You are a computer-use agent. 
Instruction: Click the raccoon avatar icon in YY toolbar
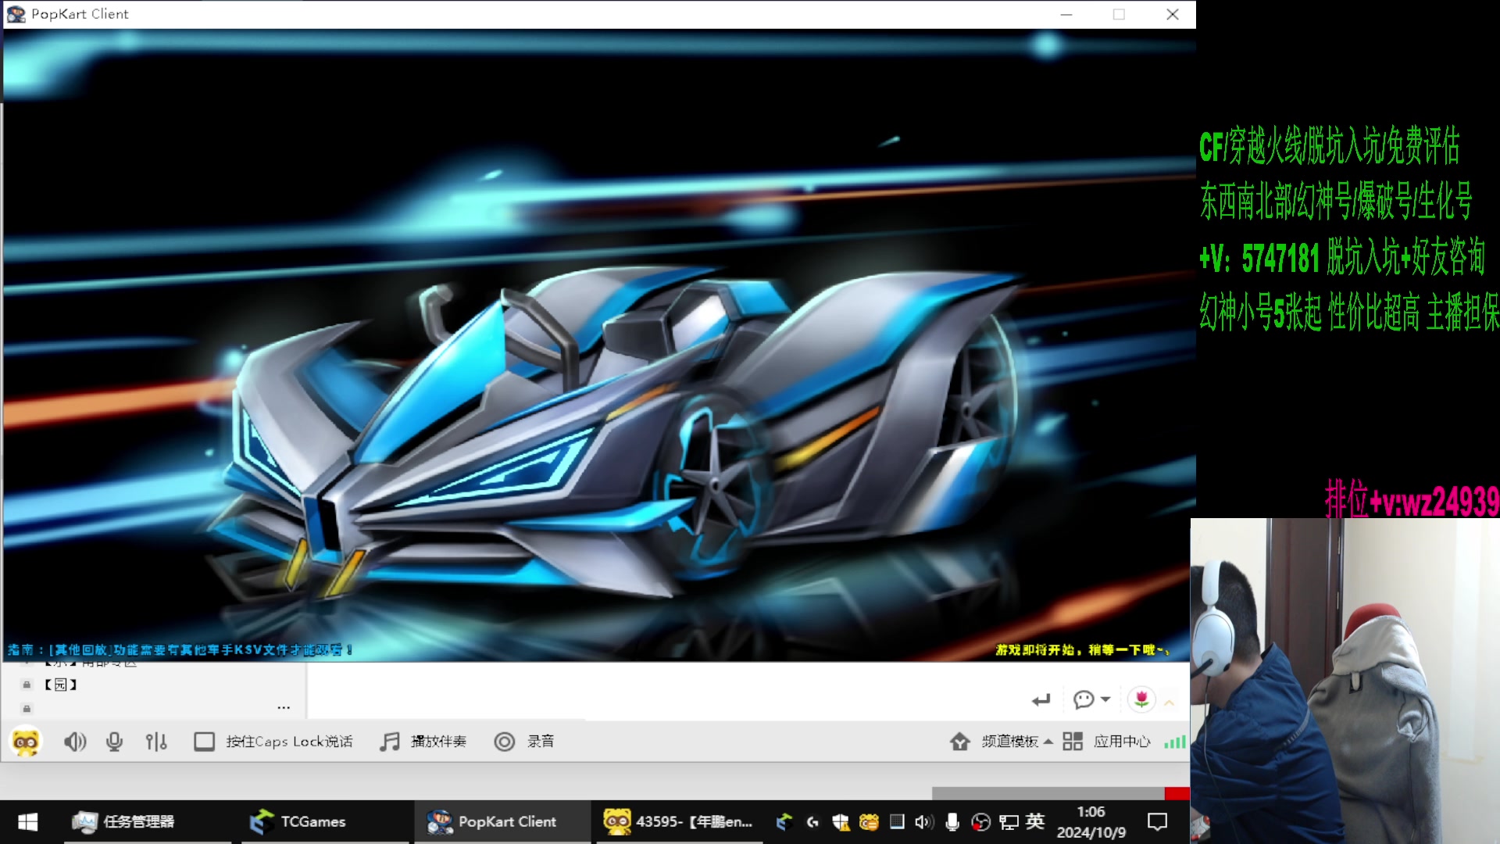(26, 741)
